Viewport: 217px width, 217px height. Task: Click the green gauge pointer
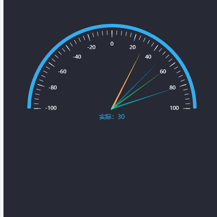point(136,91)
